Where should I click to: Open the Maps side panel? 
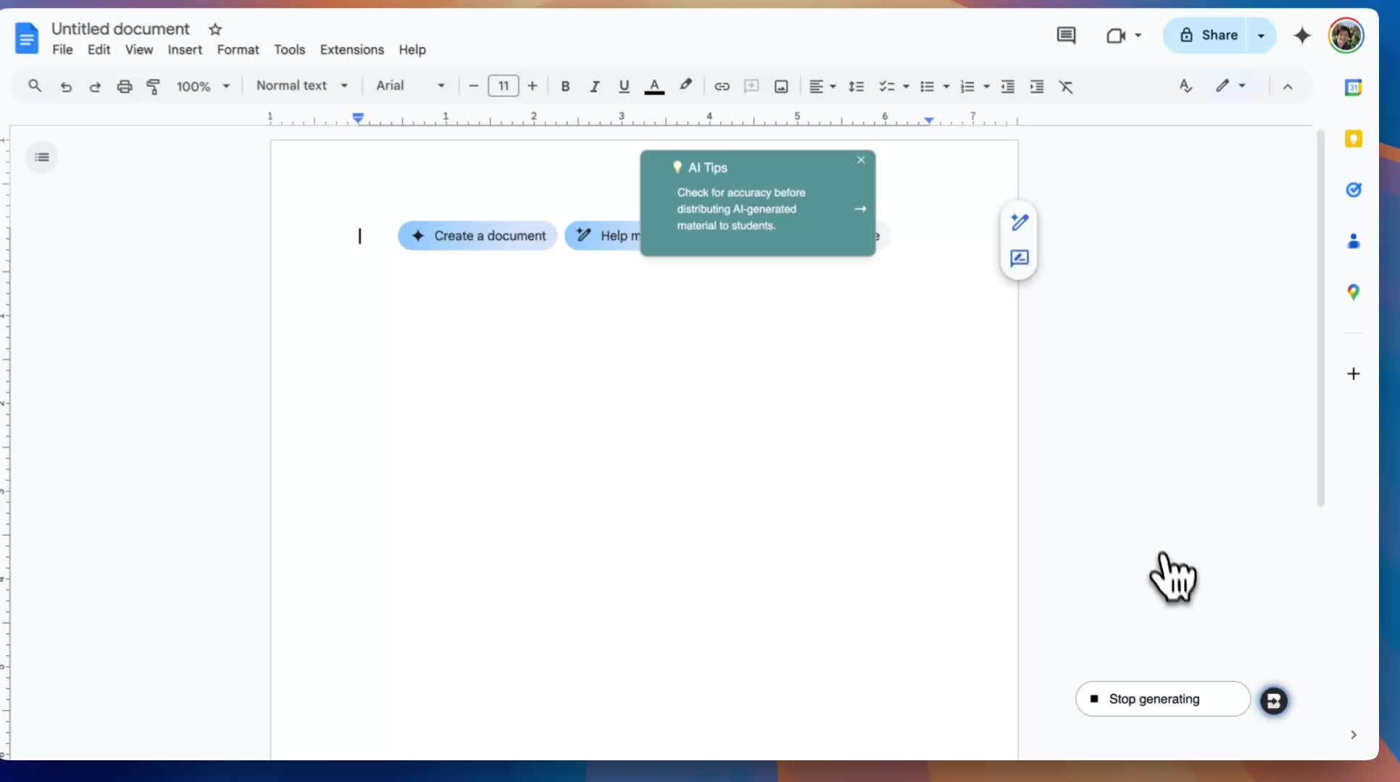[x=1353, y=293]
